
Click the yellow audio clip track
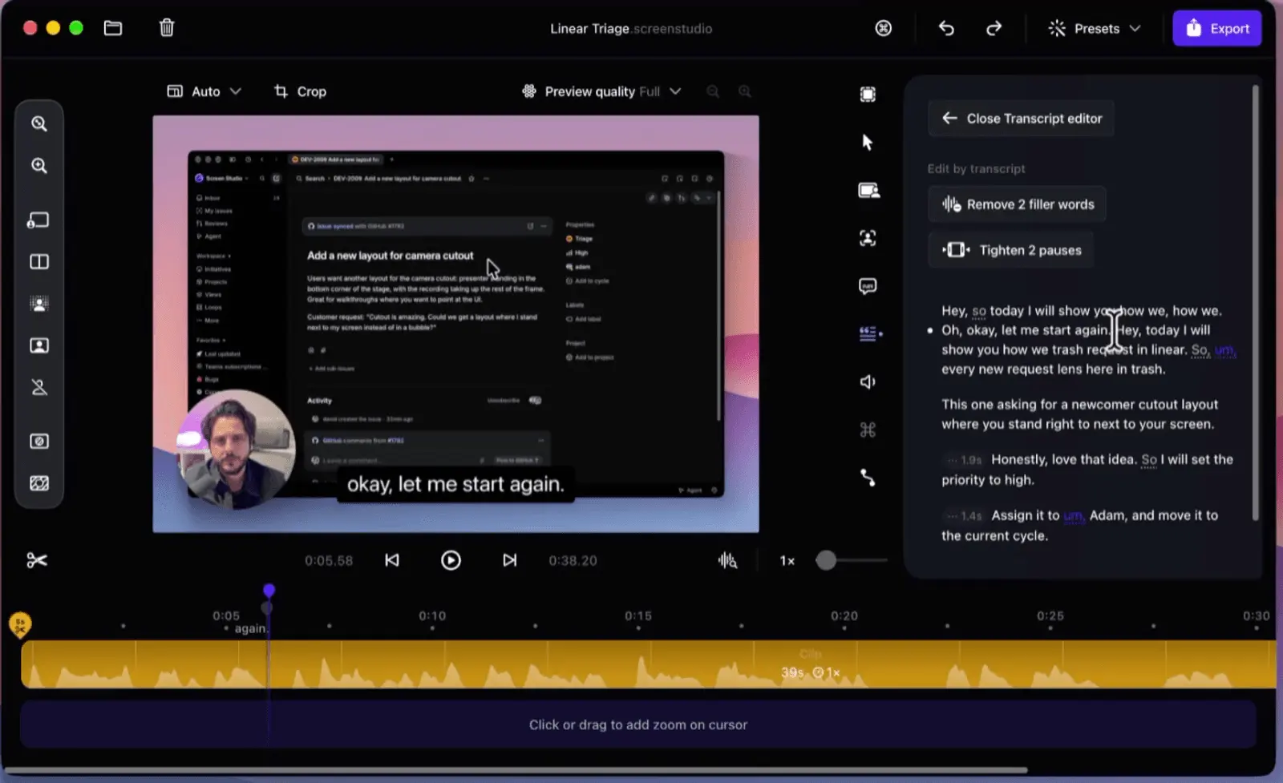[648, 664]
